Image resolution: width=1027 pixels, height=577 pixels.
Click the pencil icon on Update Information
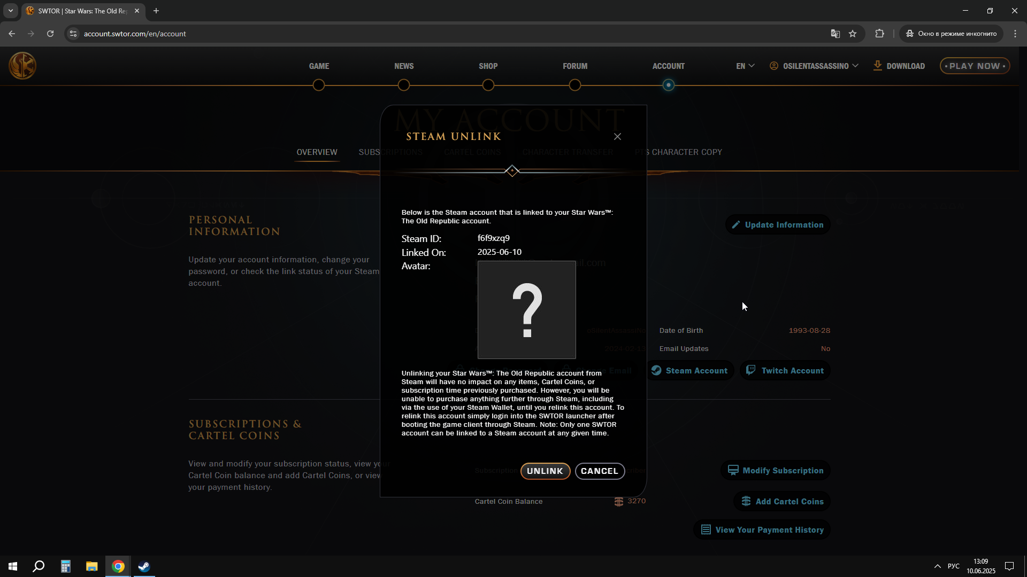pyautogui.click(x=736, y=225)
